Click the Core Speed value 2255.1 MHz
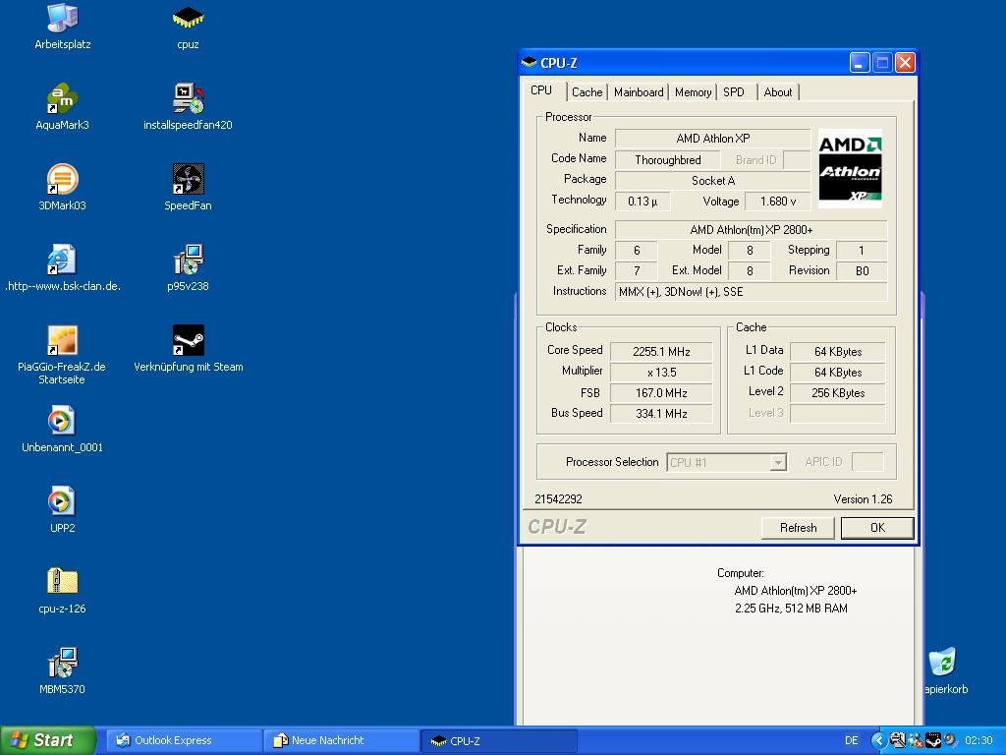 click(661, 352)
